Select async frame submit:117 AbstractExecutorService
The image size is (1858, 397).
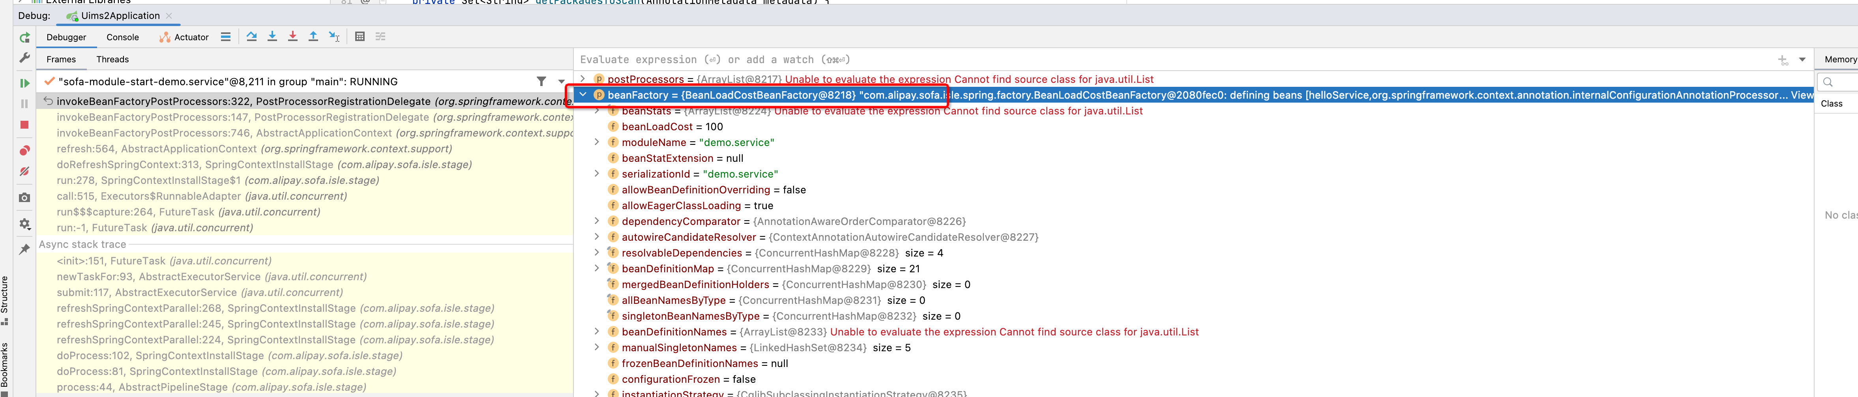[305, 292]
